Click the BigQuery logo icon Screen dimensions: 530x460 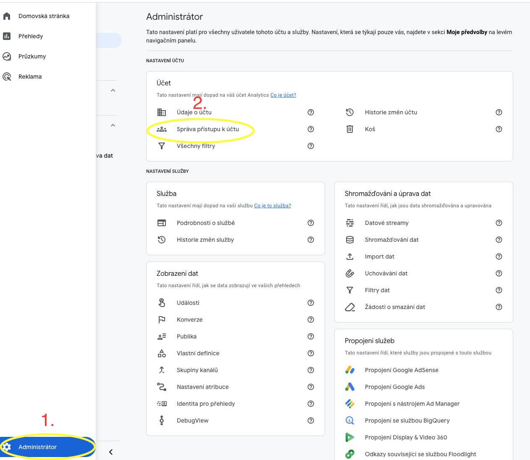click(x=350, y=420)
